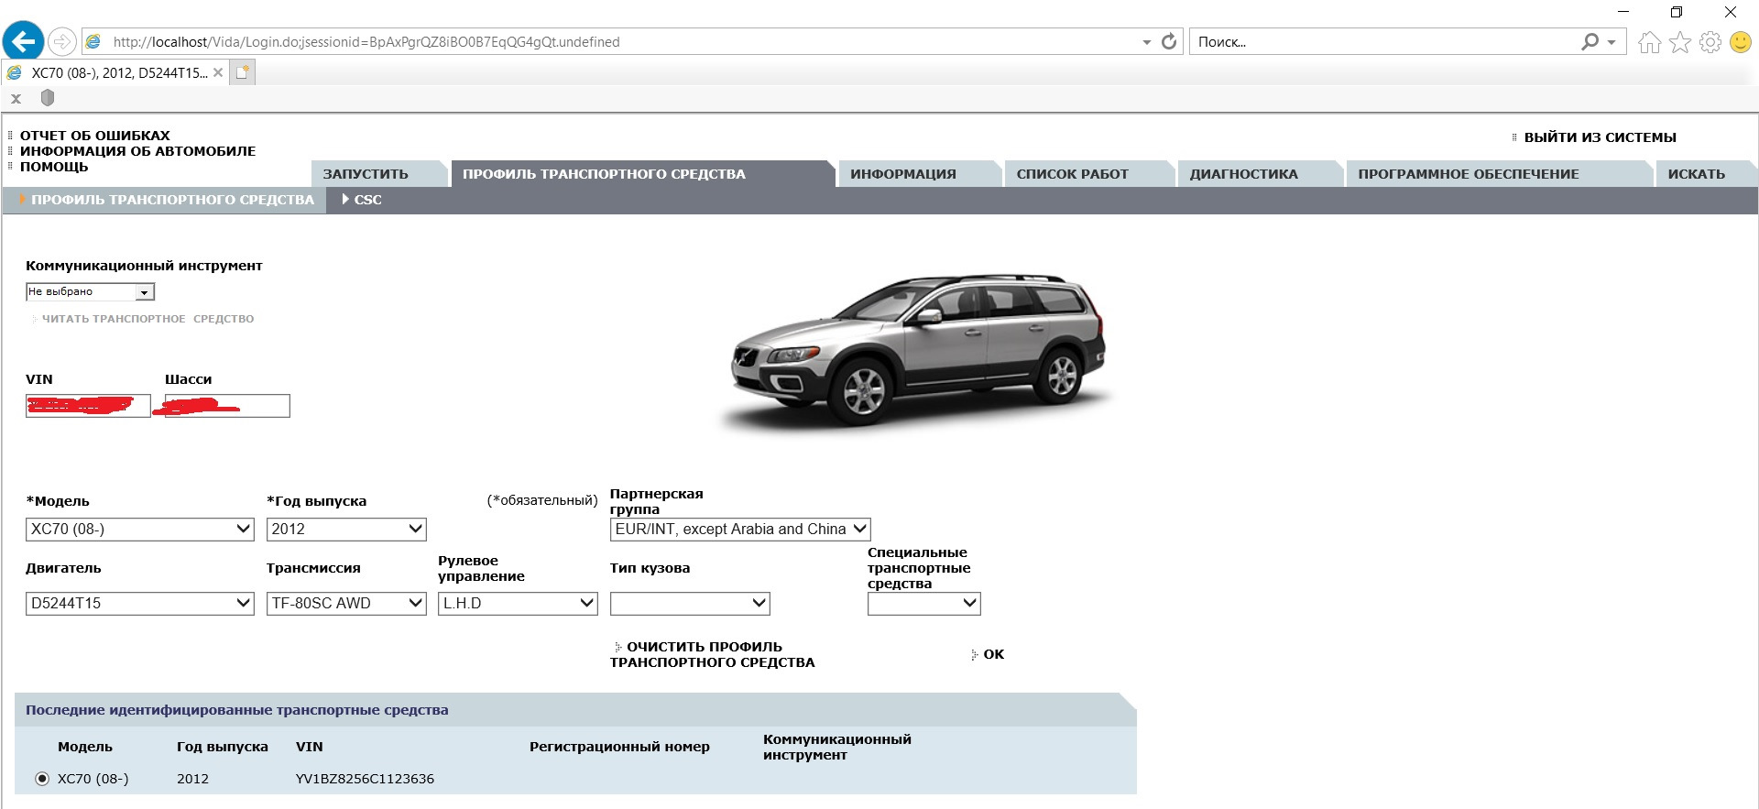This screenshot has width=1759, height=809.
Task: Open the Трансмиссия dropdown showing TF-80SC AWD
Action: [x=346, y=603]
